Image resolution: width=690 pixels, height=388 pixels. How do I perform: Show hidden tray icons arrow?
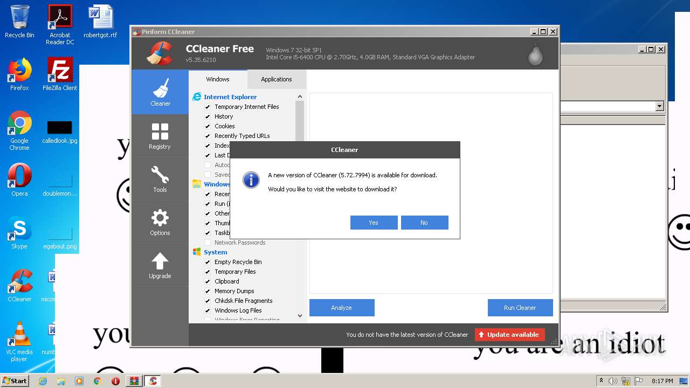click(x=602, y=381)
